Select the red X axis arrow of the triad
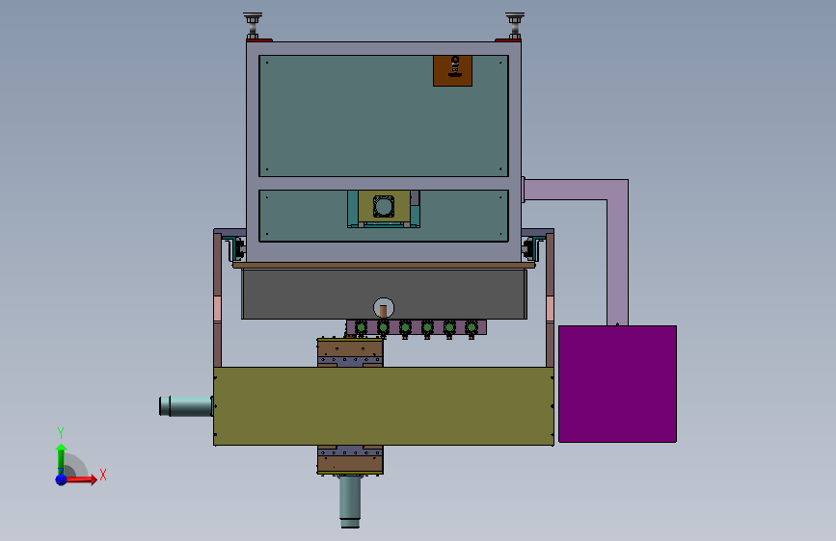Image resolution: width=836 pixels, height=541 pixels. [x=81, y=479]
